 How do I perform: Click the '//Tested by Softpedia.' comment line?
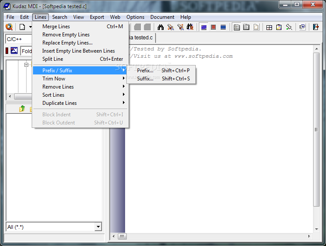tap(165, 49)
